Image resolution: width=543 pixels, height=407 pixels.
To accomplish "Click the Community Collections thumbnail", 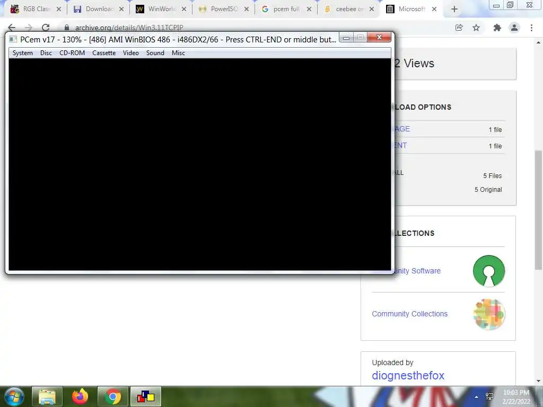I will pyautogui.click(x=488, y=314).
